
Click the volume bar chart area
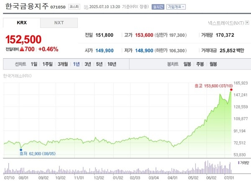117,168
